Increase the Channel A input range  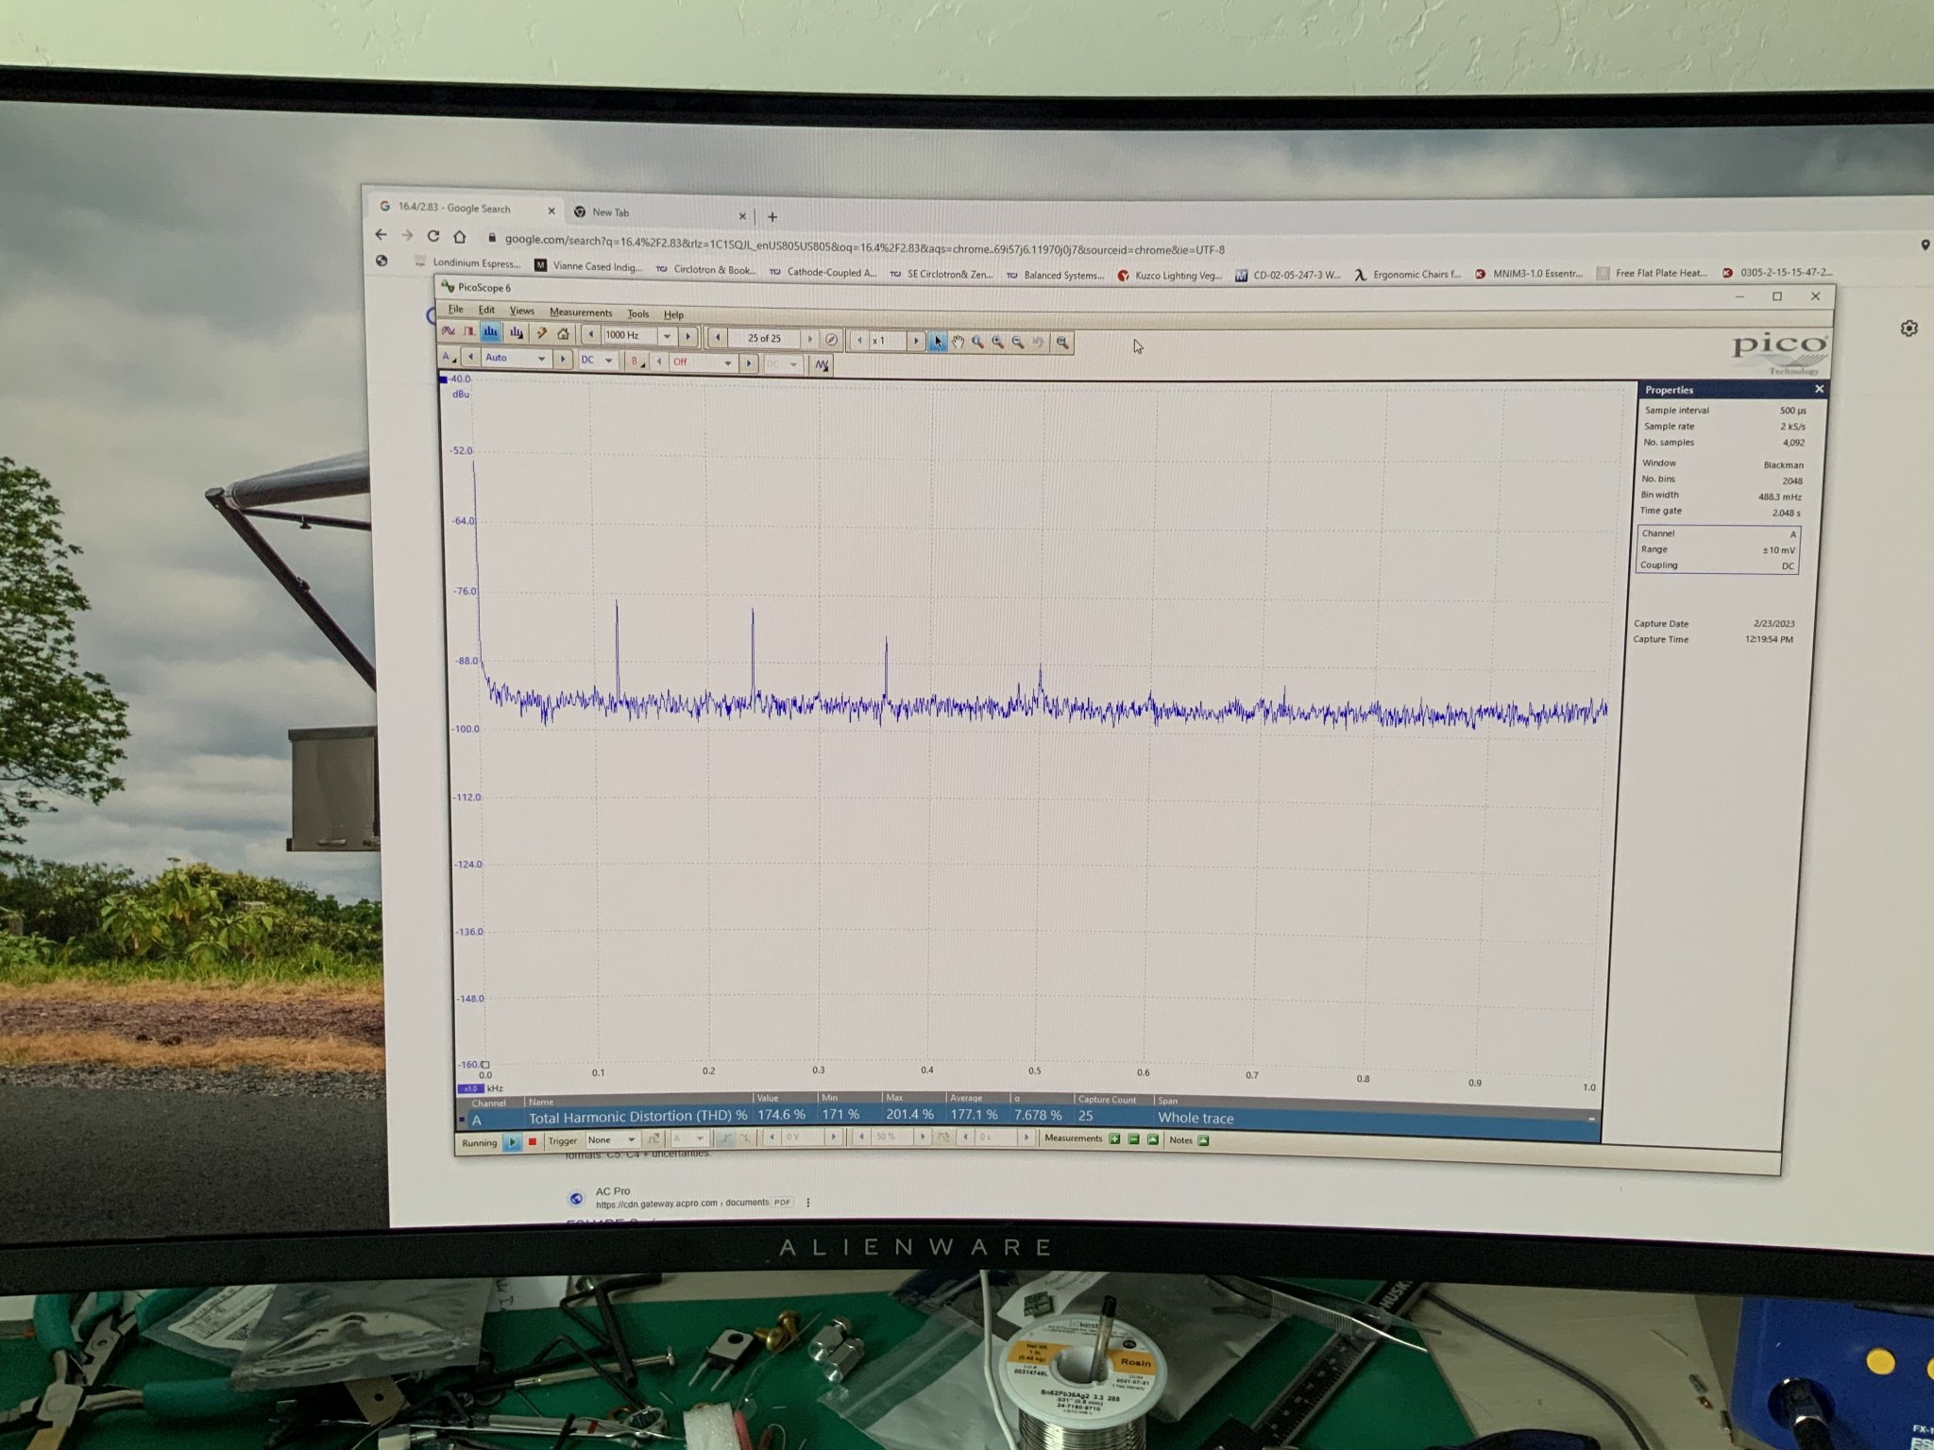(563, 360)
